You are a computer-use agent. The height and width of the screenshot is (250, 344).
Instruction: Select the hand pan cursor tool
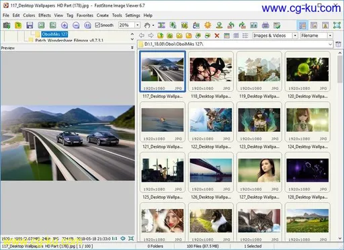tap(147, 25)
